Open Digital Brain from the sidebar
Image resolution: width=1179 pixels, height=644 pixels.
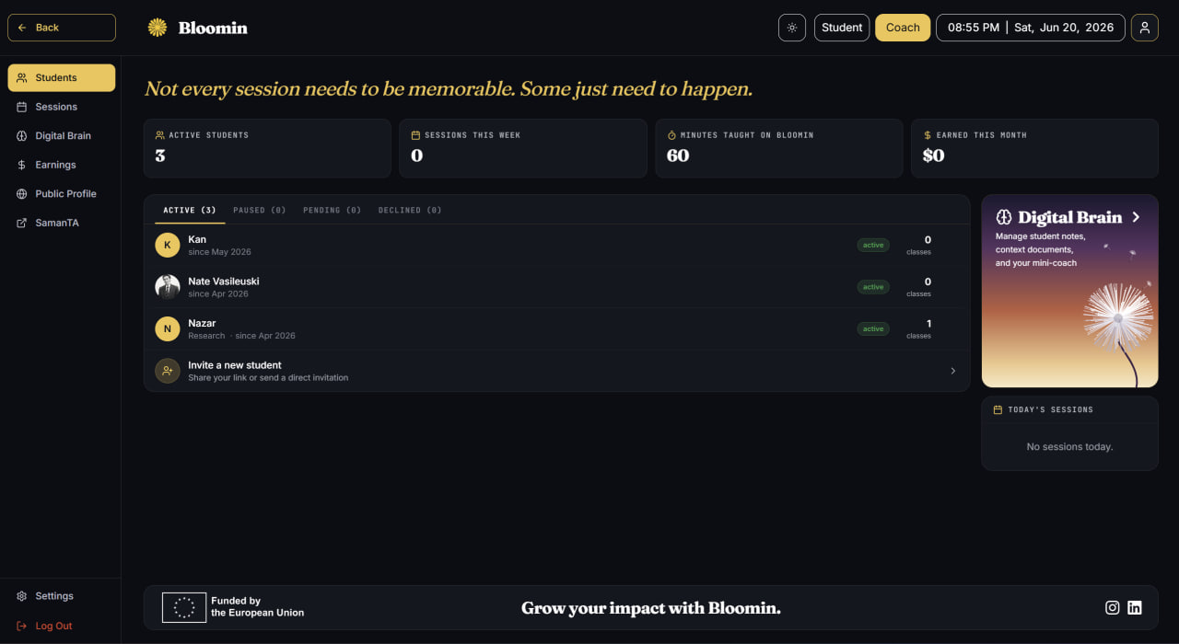(62, 135)
